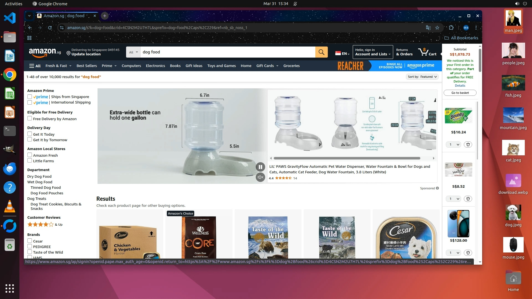Unmute the sponsored video speaker icon

260,177
